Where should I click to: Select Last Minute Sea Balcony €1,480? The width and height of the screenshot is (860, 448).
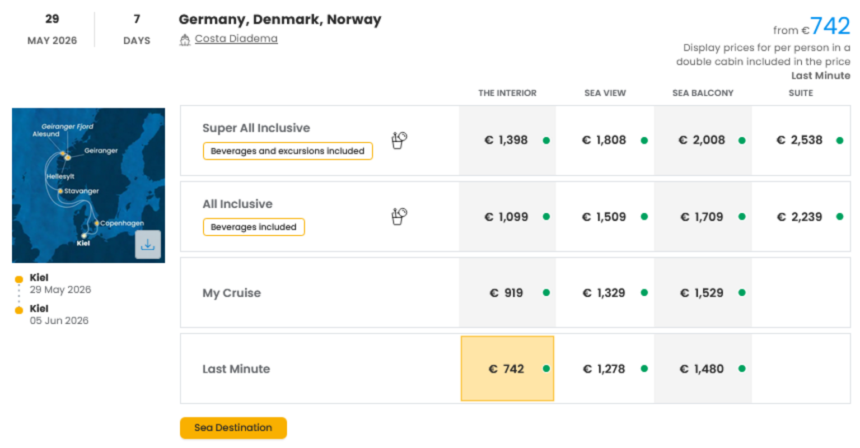click(x=702, y=368)
